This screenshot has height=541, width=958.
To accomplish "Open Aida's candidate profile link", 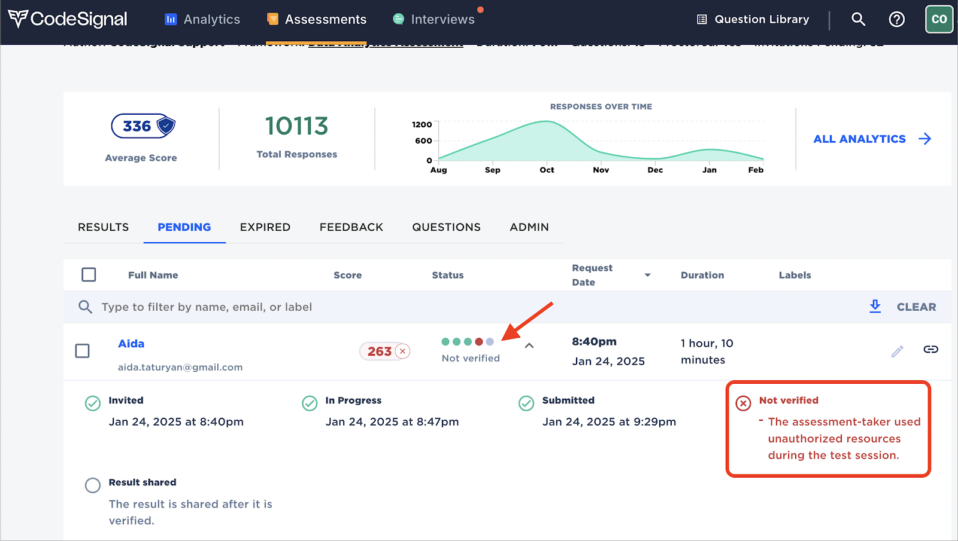I will click(x=131, y=344).
